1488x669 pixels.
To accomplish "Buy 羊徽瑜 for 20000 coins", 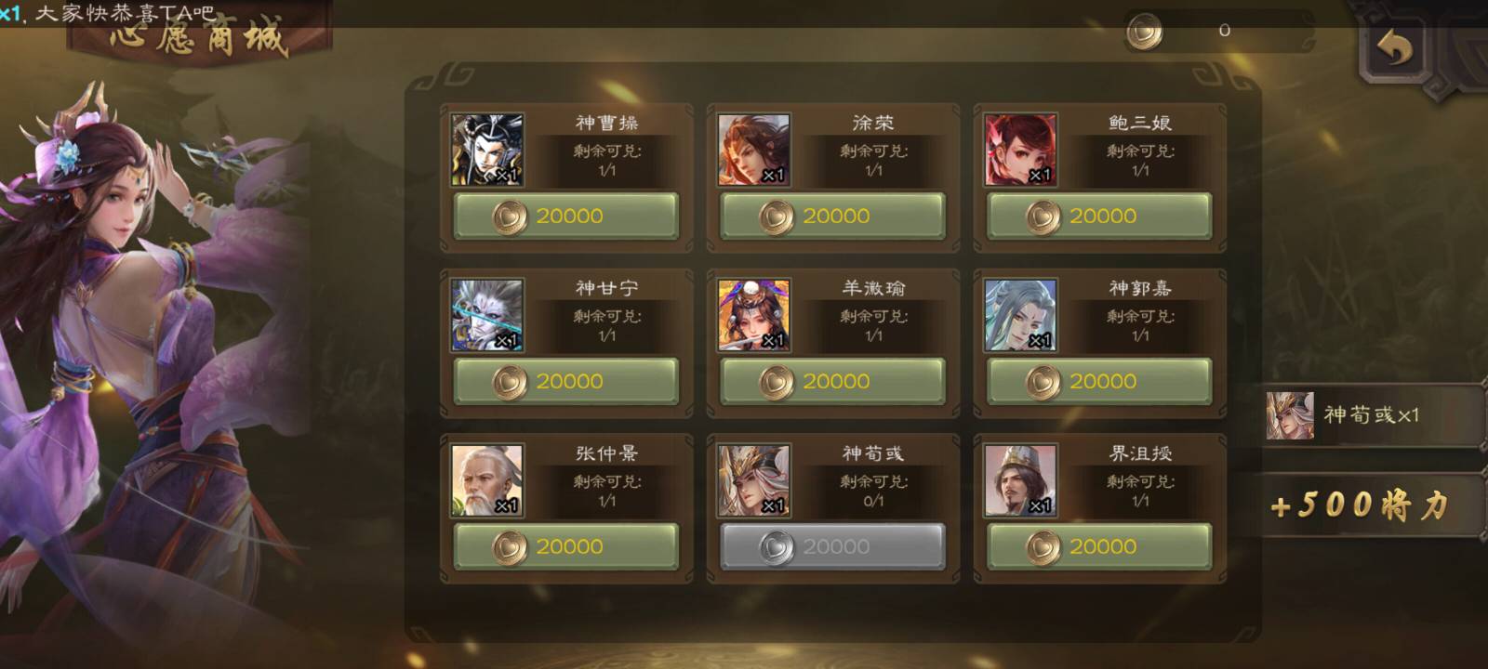I will coord(833,382).
